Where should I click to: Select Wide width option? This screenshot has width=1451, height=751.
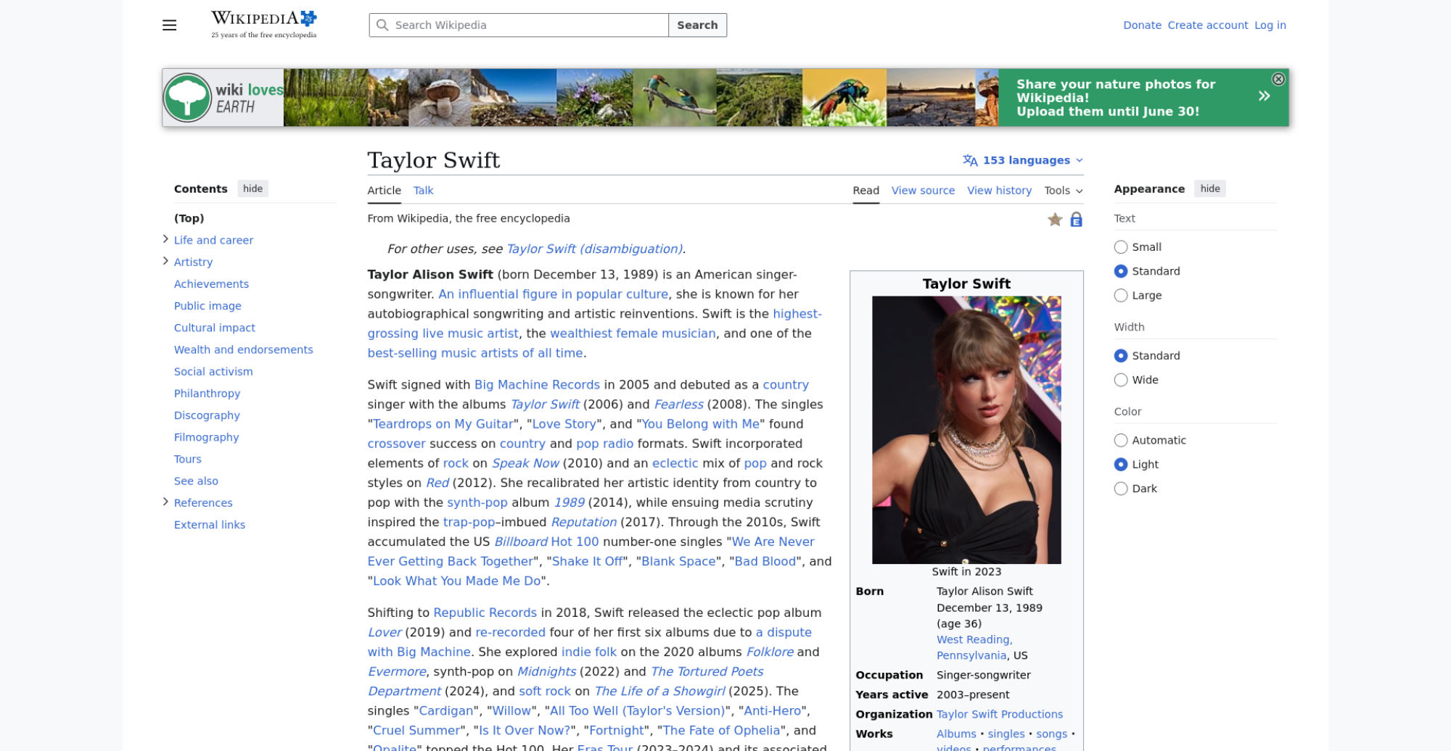pos(1121,380)
